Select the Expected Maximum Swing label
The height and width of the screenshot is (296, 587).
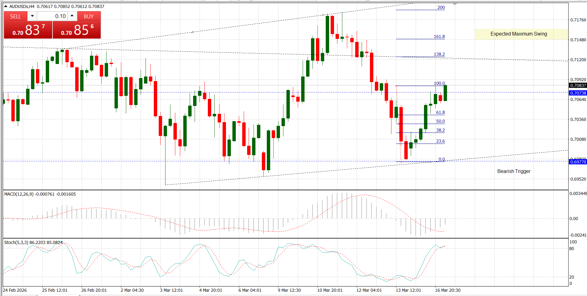coord(519,34)
